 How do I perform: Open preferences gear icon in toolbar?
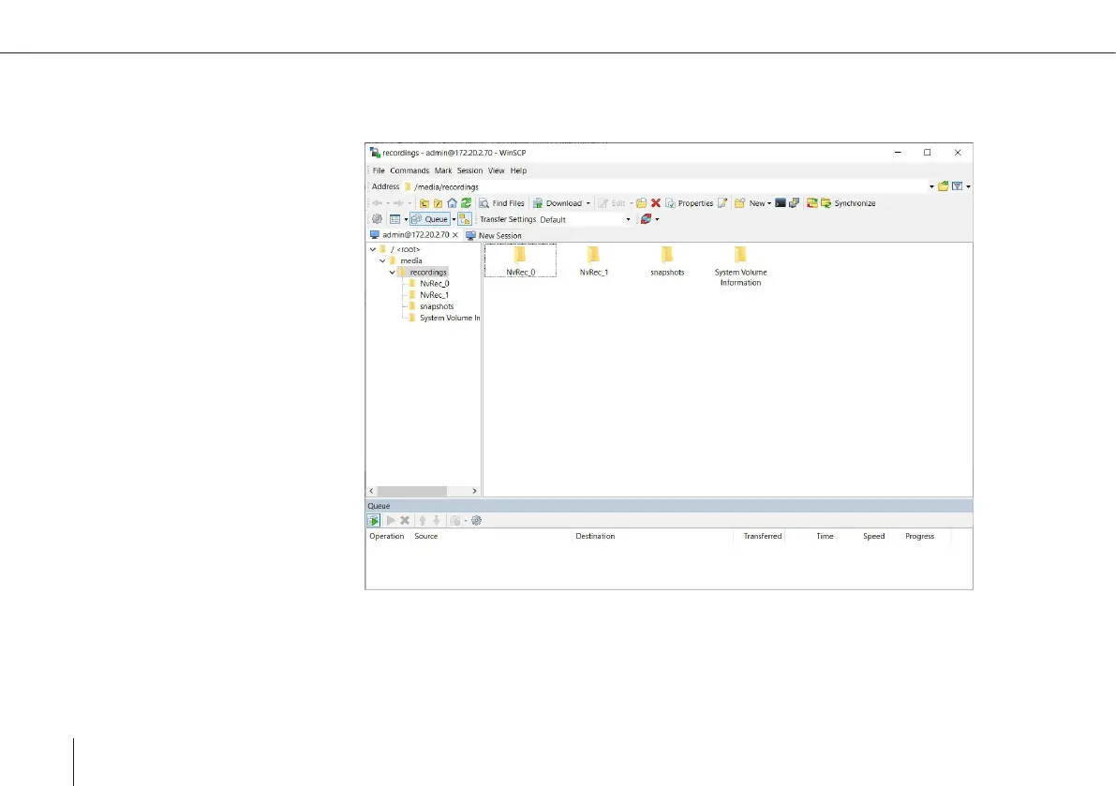pos(377,219)
